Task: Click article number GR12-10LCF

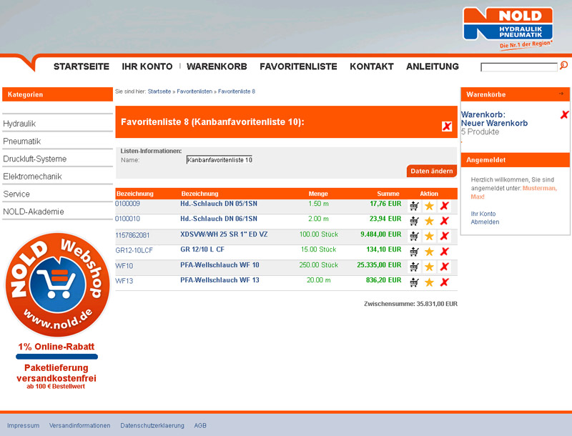Action: (134, 250)
